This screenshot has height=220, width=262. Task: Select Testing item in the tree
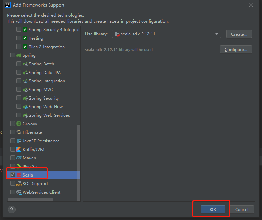36,38
